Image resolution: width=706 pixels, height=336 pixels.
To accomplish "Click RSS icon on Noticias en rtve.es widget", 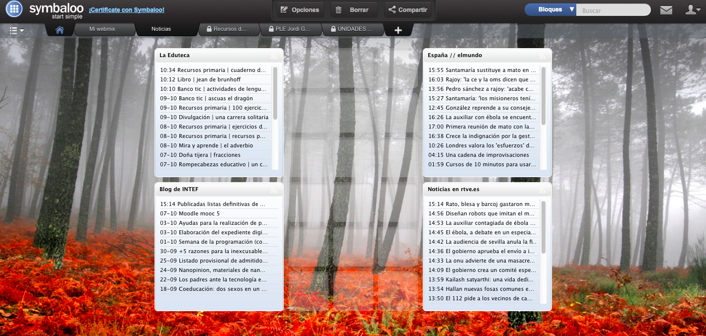I will coord(542,190).
